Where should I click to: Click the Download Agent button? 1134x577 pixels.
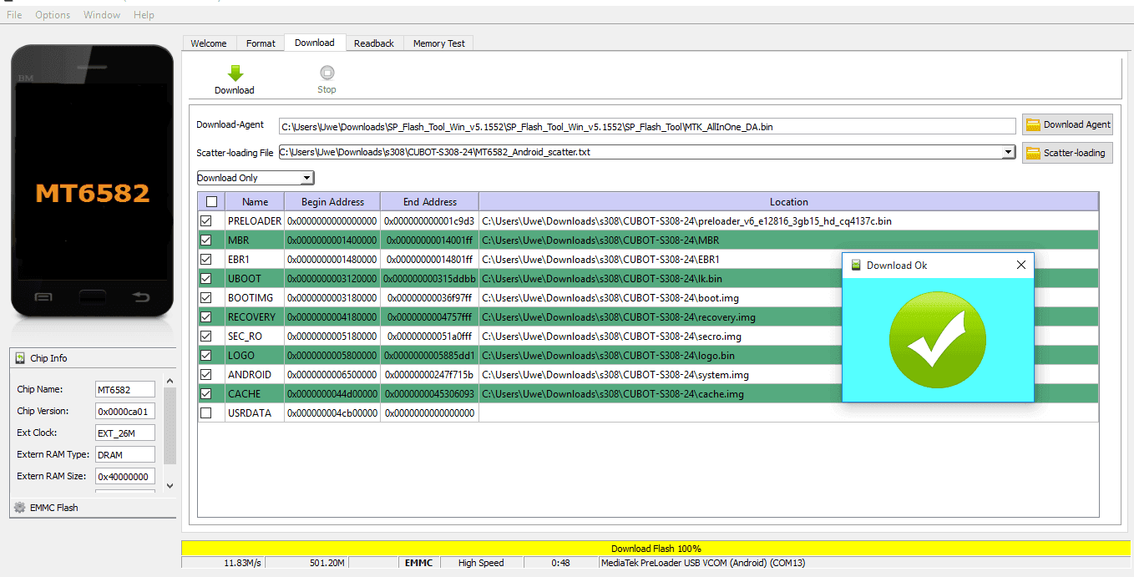point(1067,124)
